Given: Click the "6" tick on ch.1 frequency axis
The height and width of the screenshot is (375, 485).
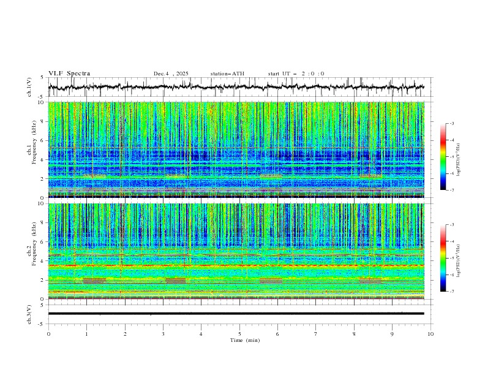Looking at the screenshot, I should (42, 140).
